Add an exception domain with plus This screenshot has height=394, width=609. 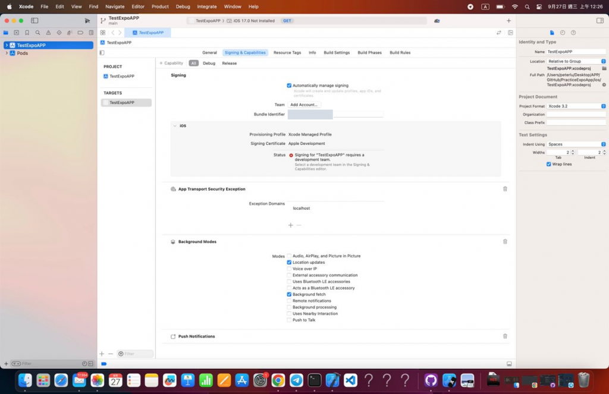pyautogui.click(x=290, y=225)
